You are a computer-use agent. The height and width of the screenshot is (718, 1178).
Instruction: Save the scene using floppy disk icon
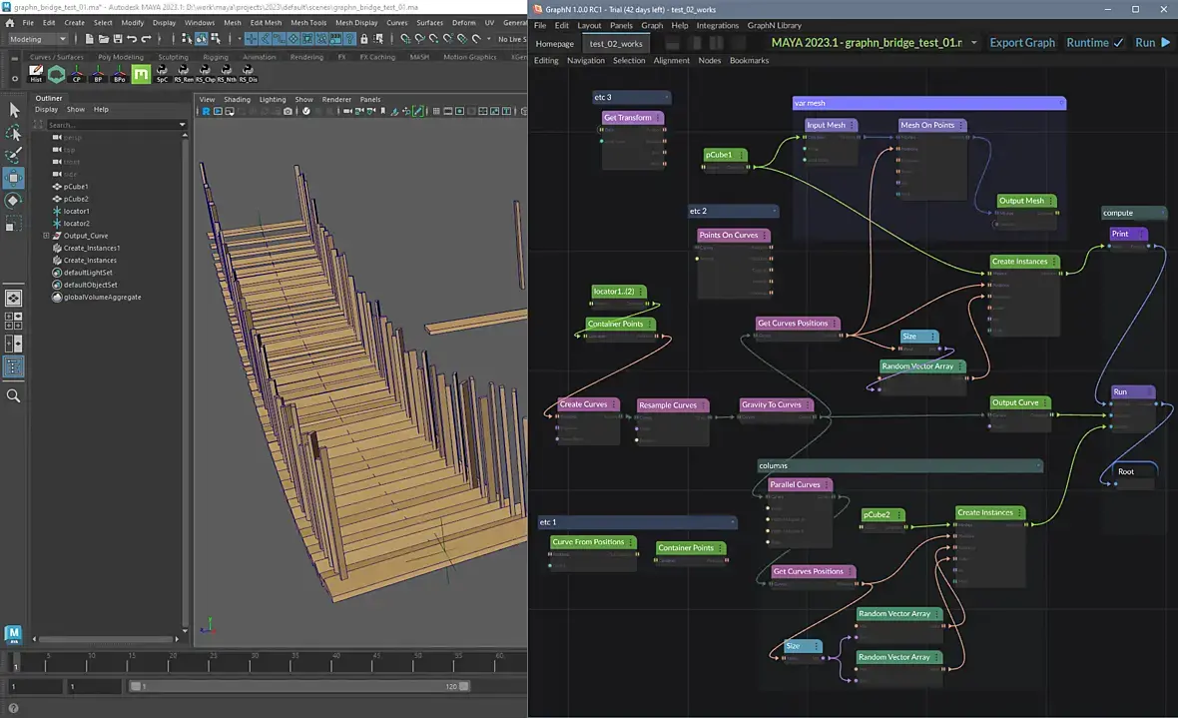[117, 39]
